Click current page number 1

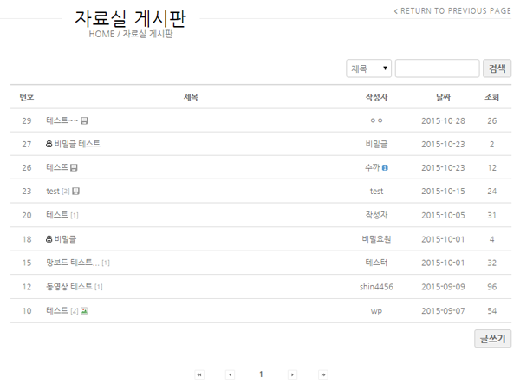[x=261, y=374]
